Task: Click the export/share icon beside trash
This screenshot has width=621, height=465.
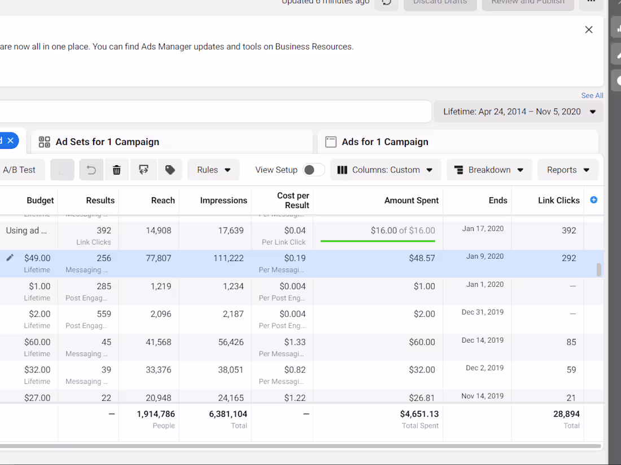Action: 143,170
